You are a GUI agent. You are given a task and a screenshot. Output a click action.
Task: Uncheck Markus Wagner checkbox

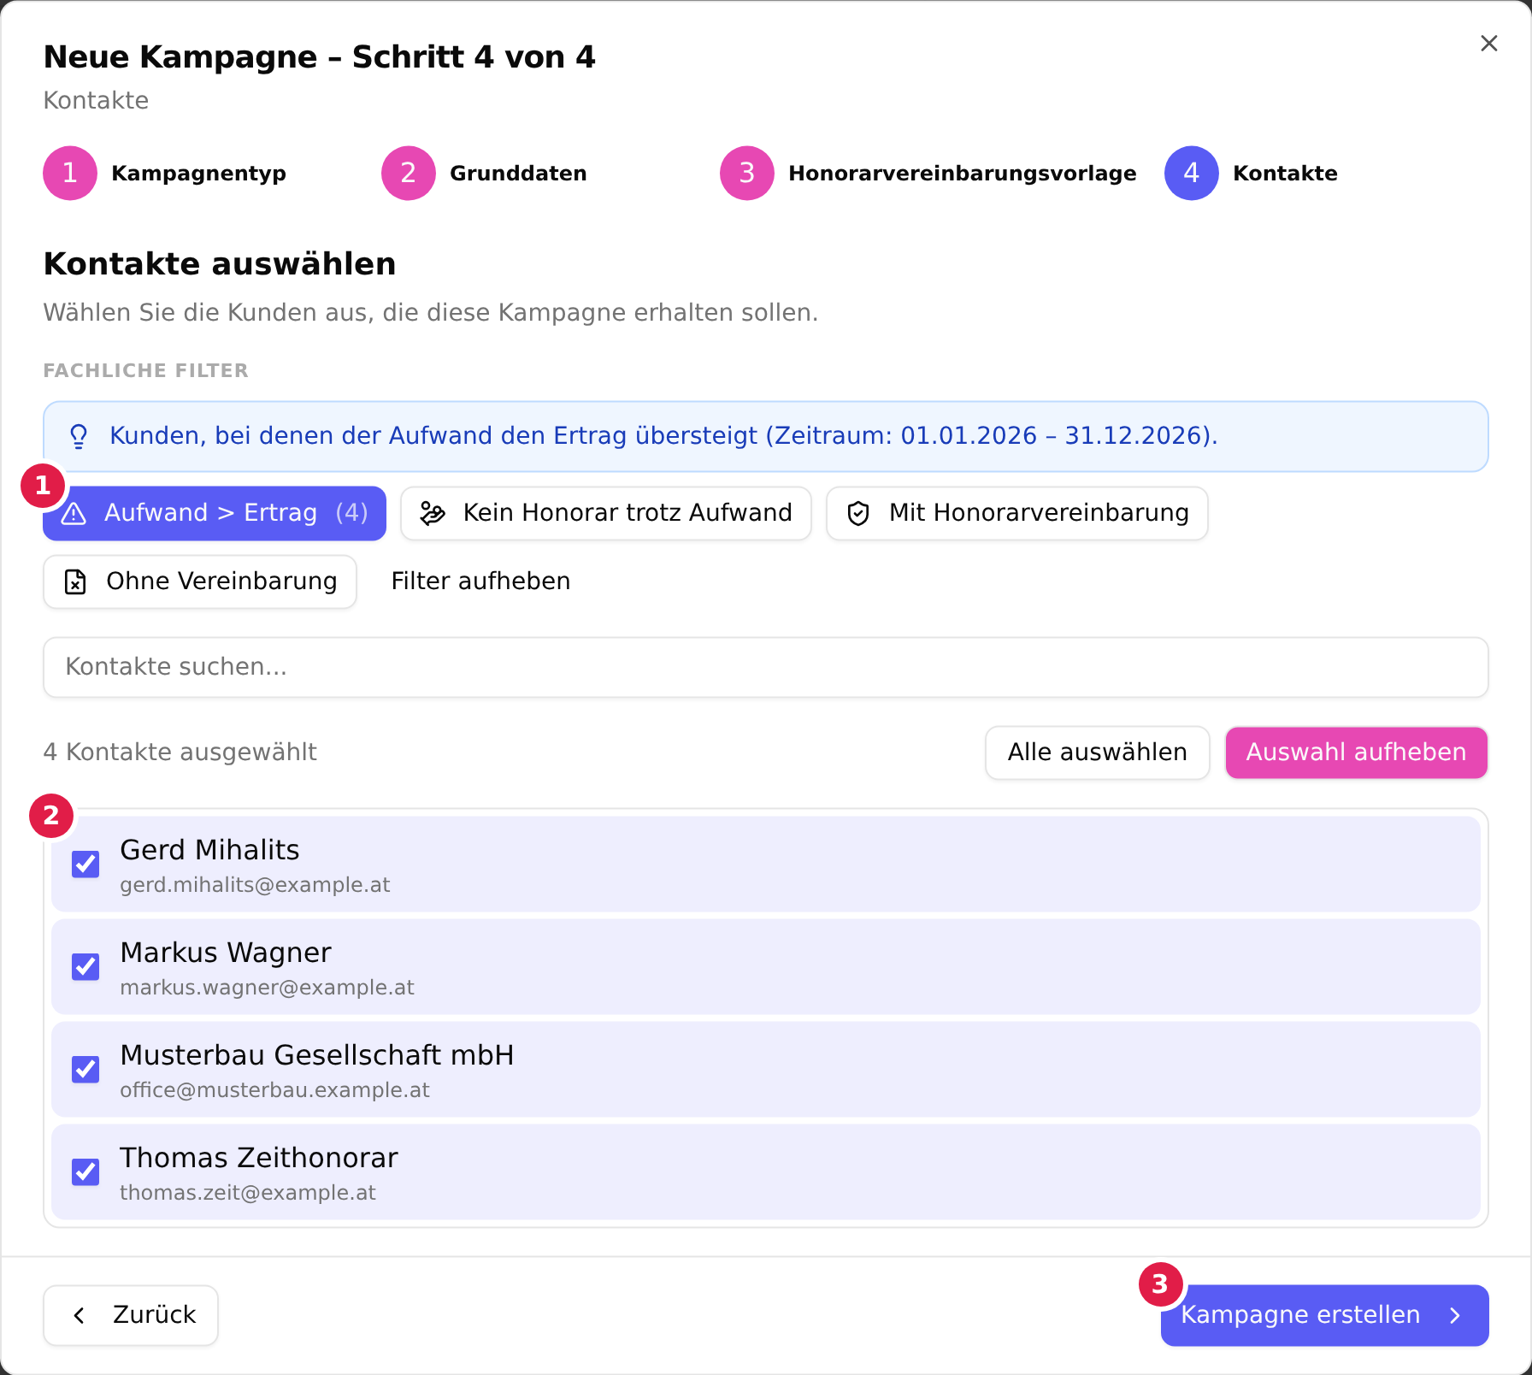tap(85, 966)
